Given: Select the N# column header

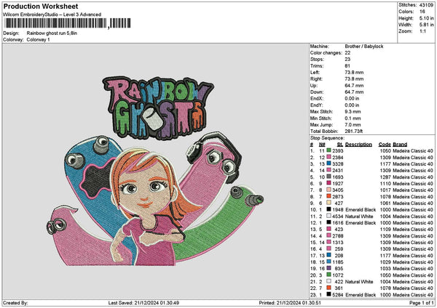Looking at the screenshot, I should pos(322,145).
